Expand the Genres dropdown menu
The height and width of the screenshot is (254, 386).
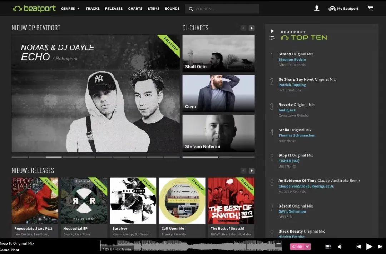pyautogui.click(x=70, y=8)
